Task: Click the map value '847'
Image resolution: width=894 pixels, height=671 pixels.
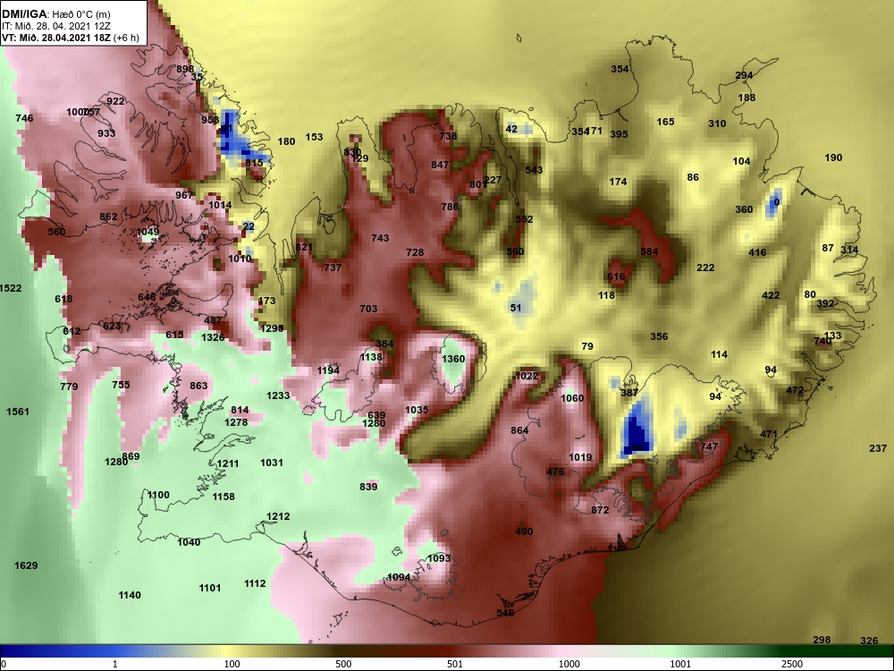Action: tap(440, 165)
